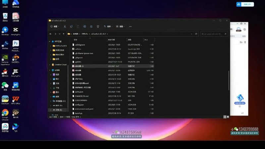Click 此电脑 in the address bar breadcrumb
This screenshot has width=265, height=149.
(x=76, y=34)
